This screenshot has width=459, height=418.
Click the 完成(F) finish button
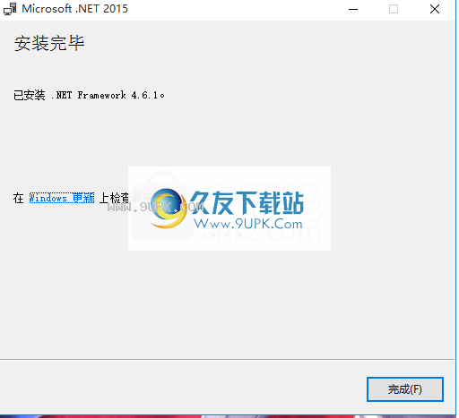(405, 389)
